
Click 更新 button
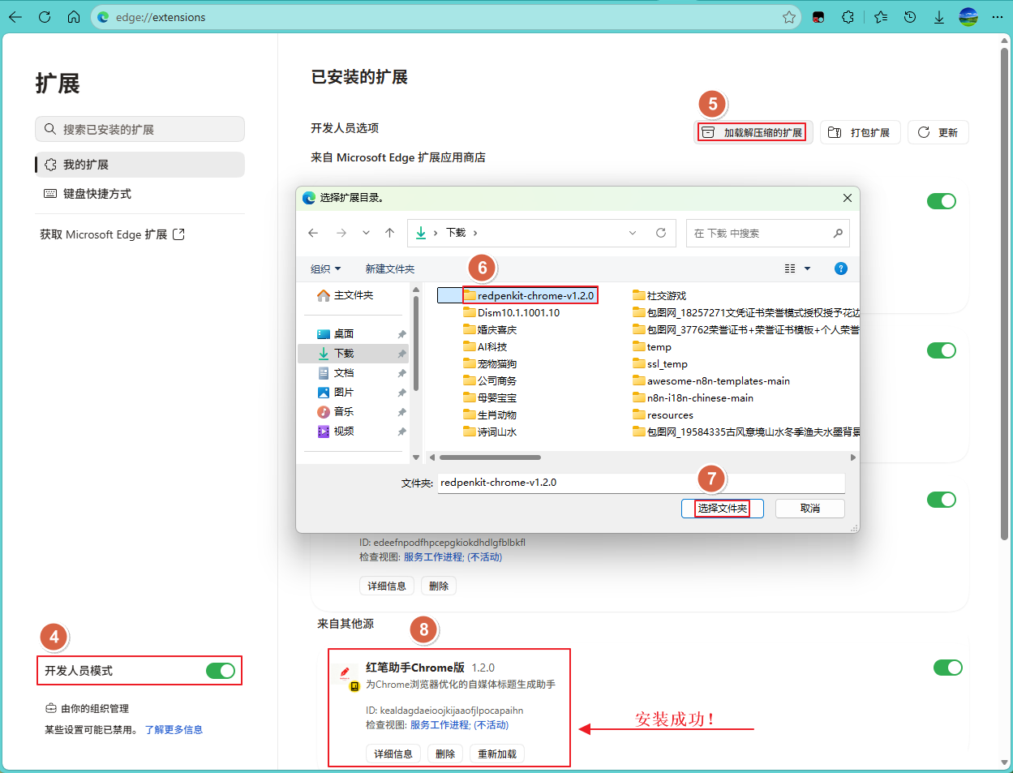pyautogui.click(x=938, y=132)
